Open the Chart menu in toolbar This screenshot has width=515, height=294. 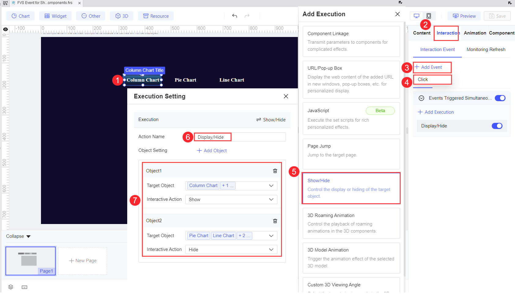(x=20, y=16)
